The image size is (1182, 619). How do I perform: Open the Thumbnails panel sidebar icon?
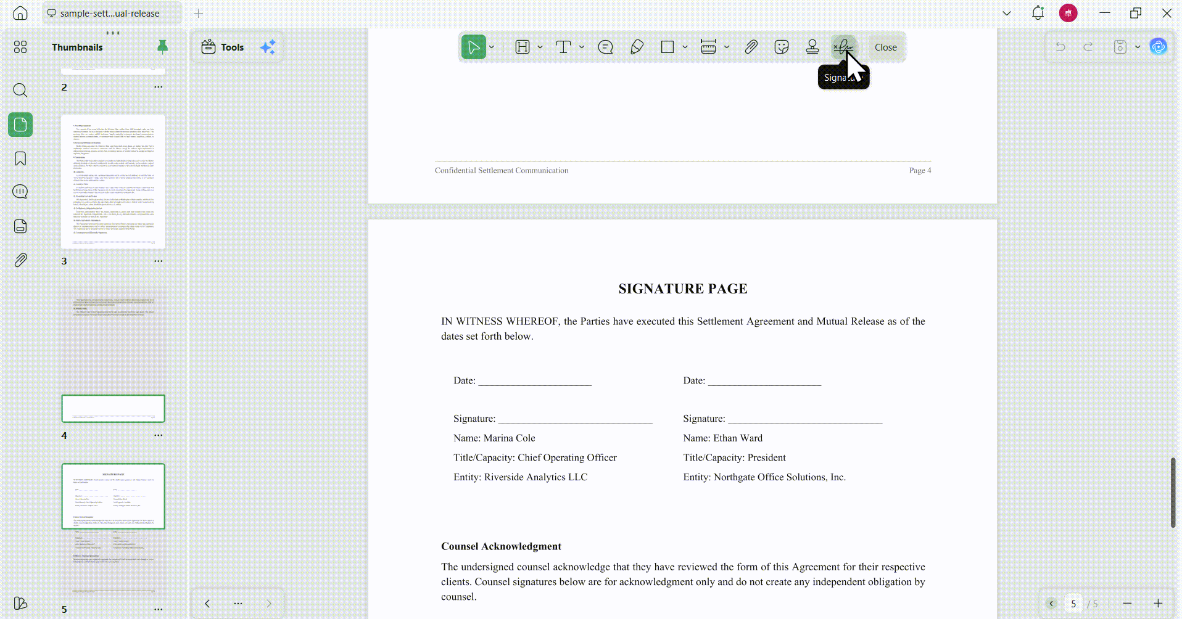pos(20,125)
